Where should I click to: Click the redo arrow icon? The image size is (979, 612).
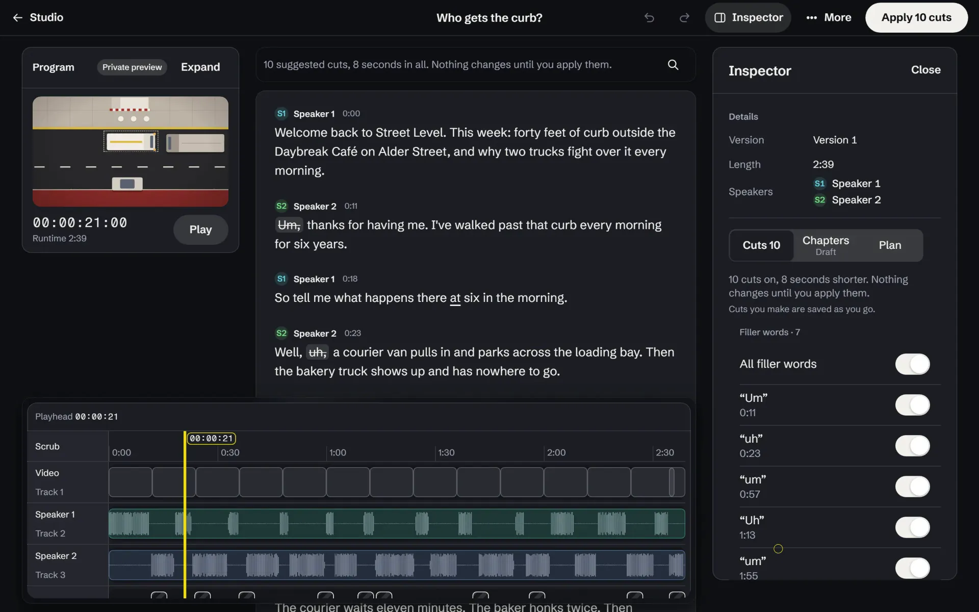684,18
